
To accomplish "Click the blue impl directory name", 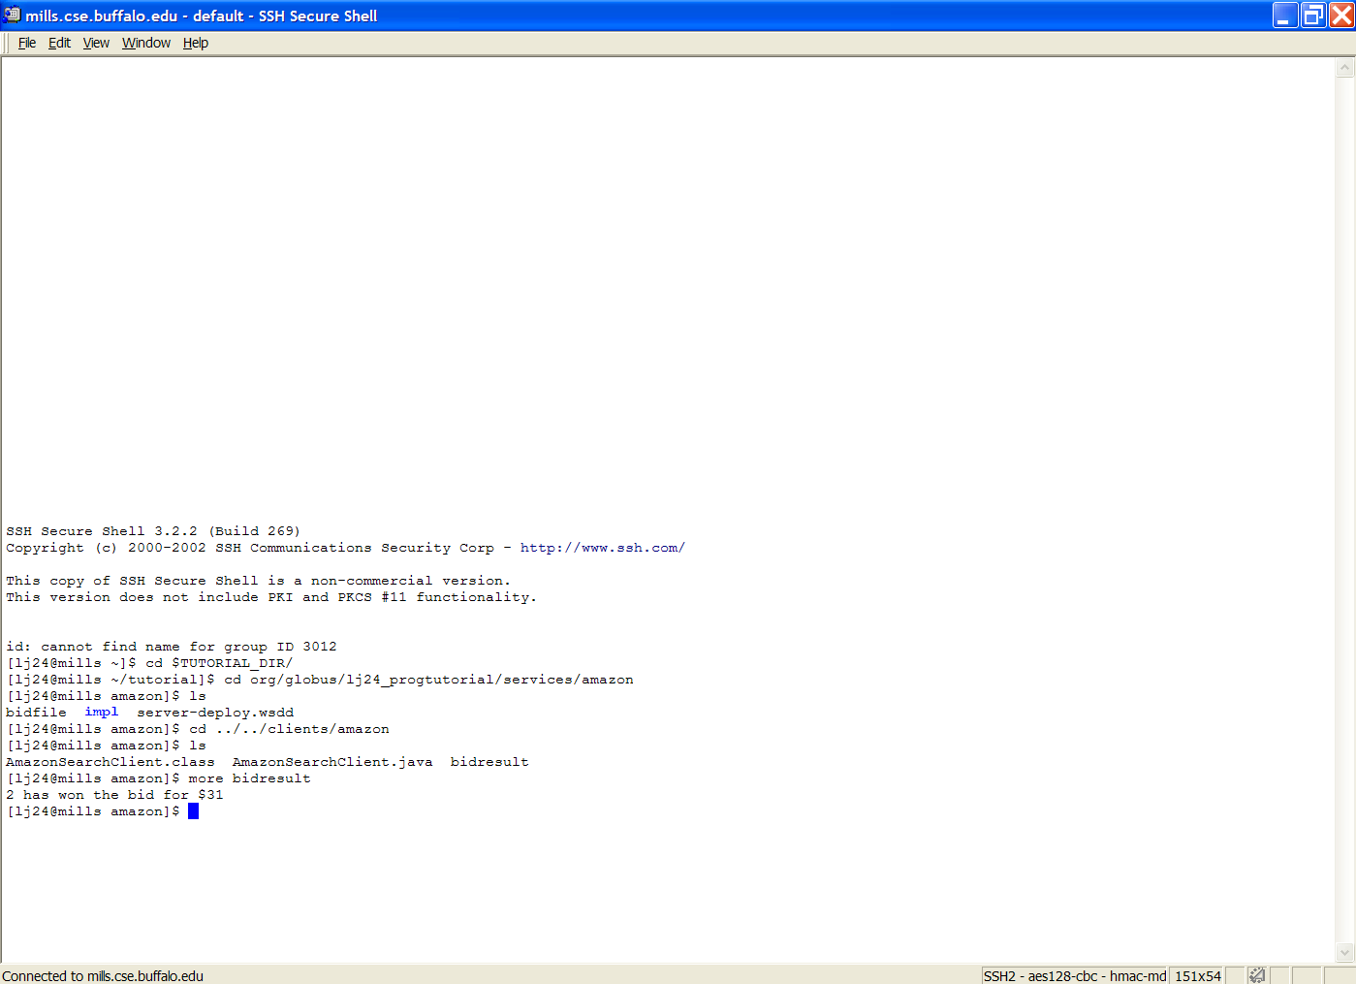I will point(102,713).
